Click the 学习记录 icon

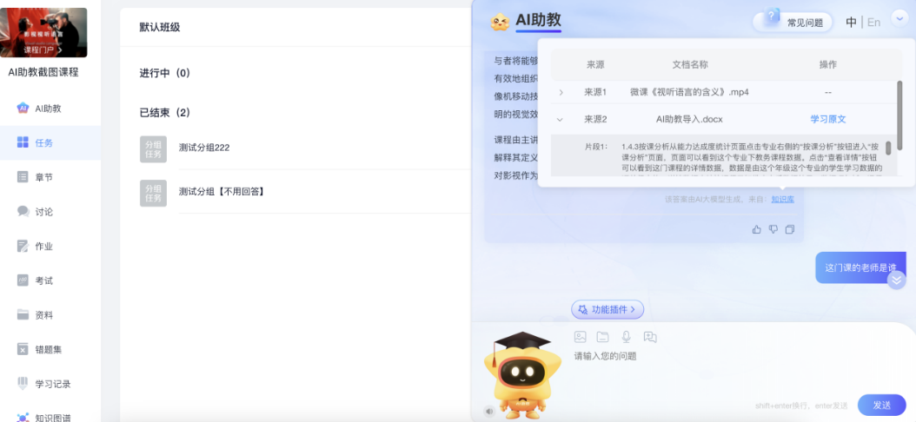23,384
